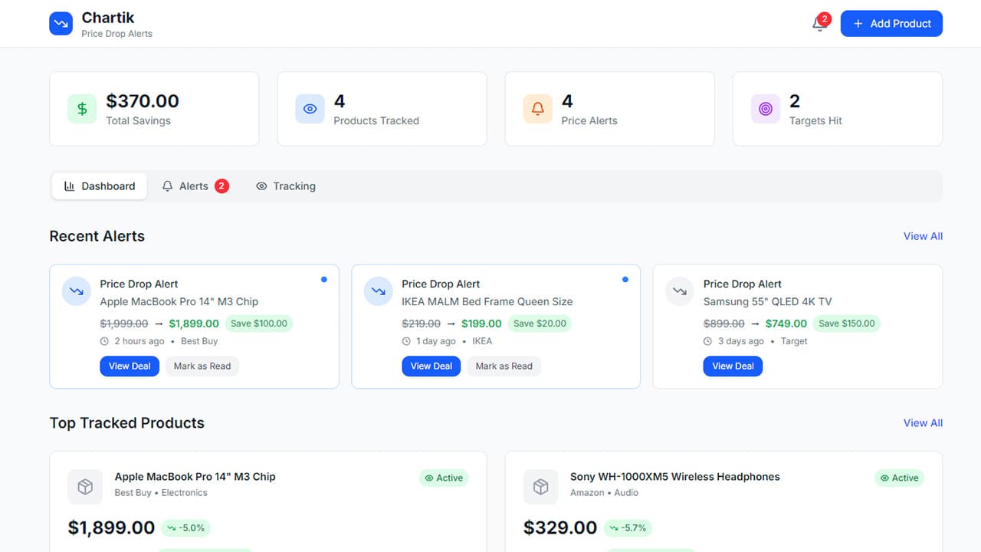981x552 pixels.
Task: Click View Deal on Samsung QLED alert
Action: (733, 366)
